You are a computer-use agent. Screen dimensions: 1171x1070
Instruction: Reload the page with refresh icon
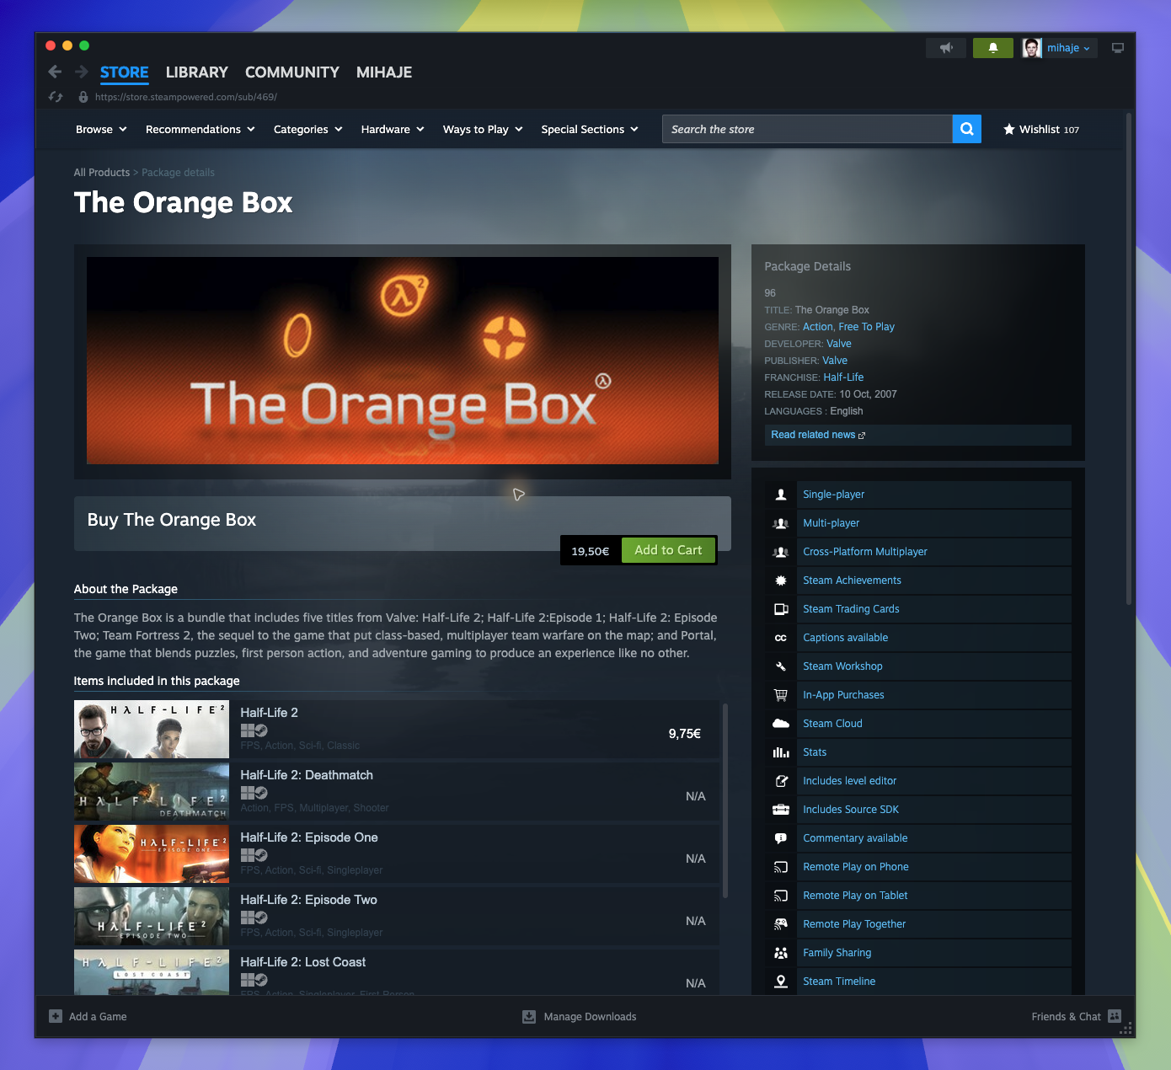tap(56, 97)
